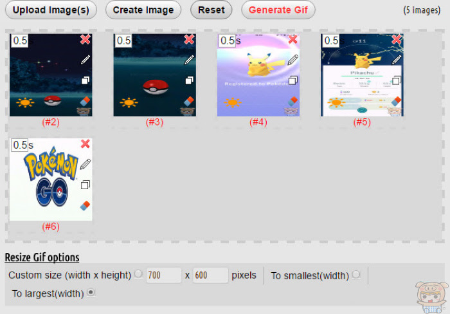Image resolution: width=450 pixels, height=314 pixels.
Task: Click the Upload Image(s) button
Action: pyautogui.click(x=51, y=10)
